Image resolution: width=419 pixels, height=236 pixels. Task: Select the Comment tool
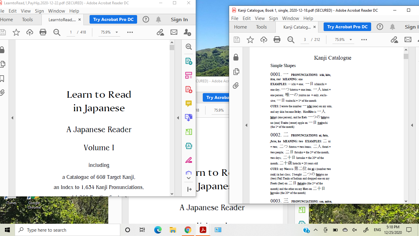coord(189,104)
